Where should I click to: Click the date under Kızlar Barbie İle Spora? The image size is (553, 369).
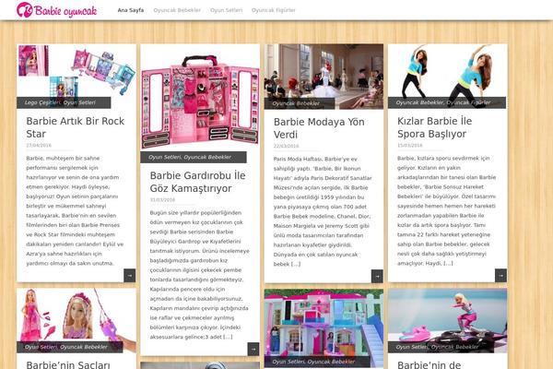tap(410, 145)
